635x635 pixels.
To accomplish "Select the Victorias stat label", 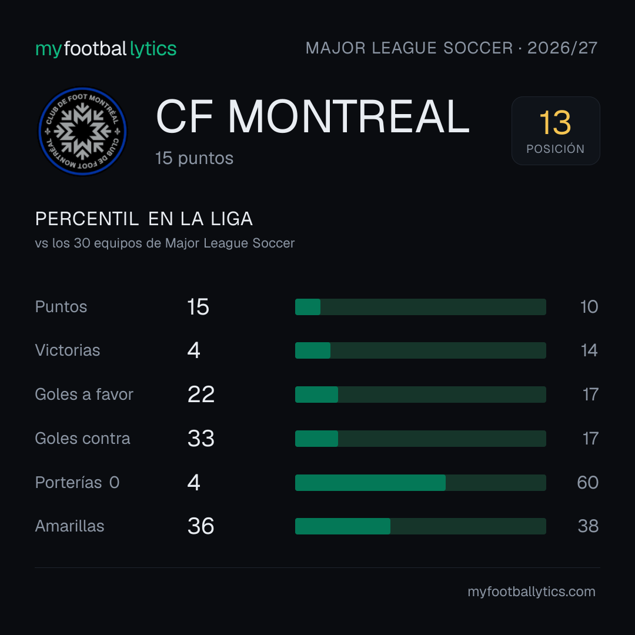I will click(68, 350).
